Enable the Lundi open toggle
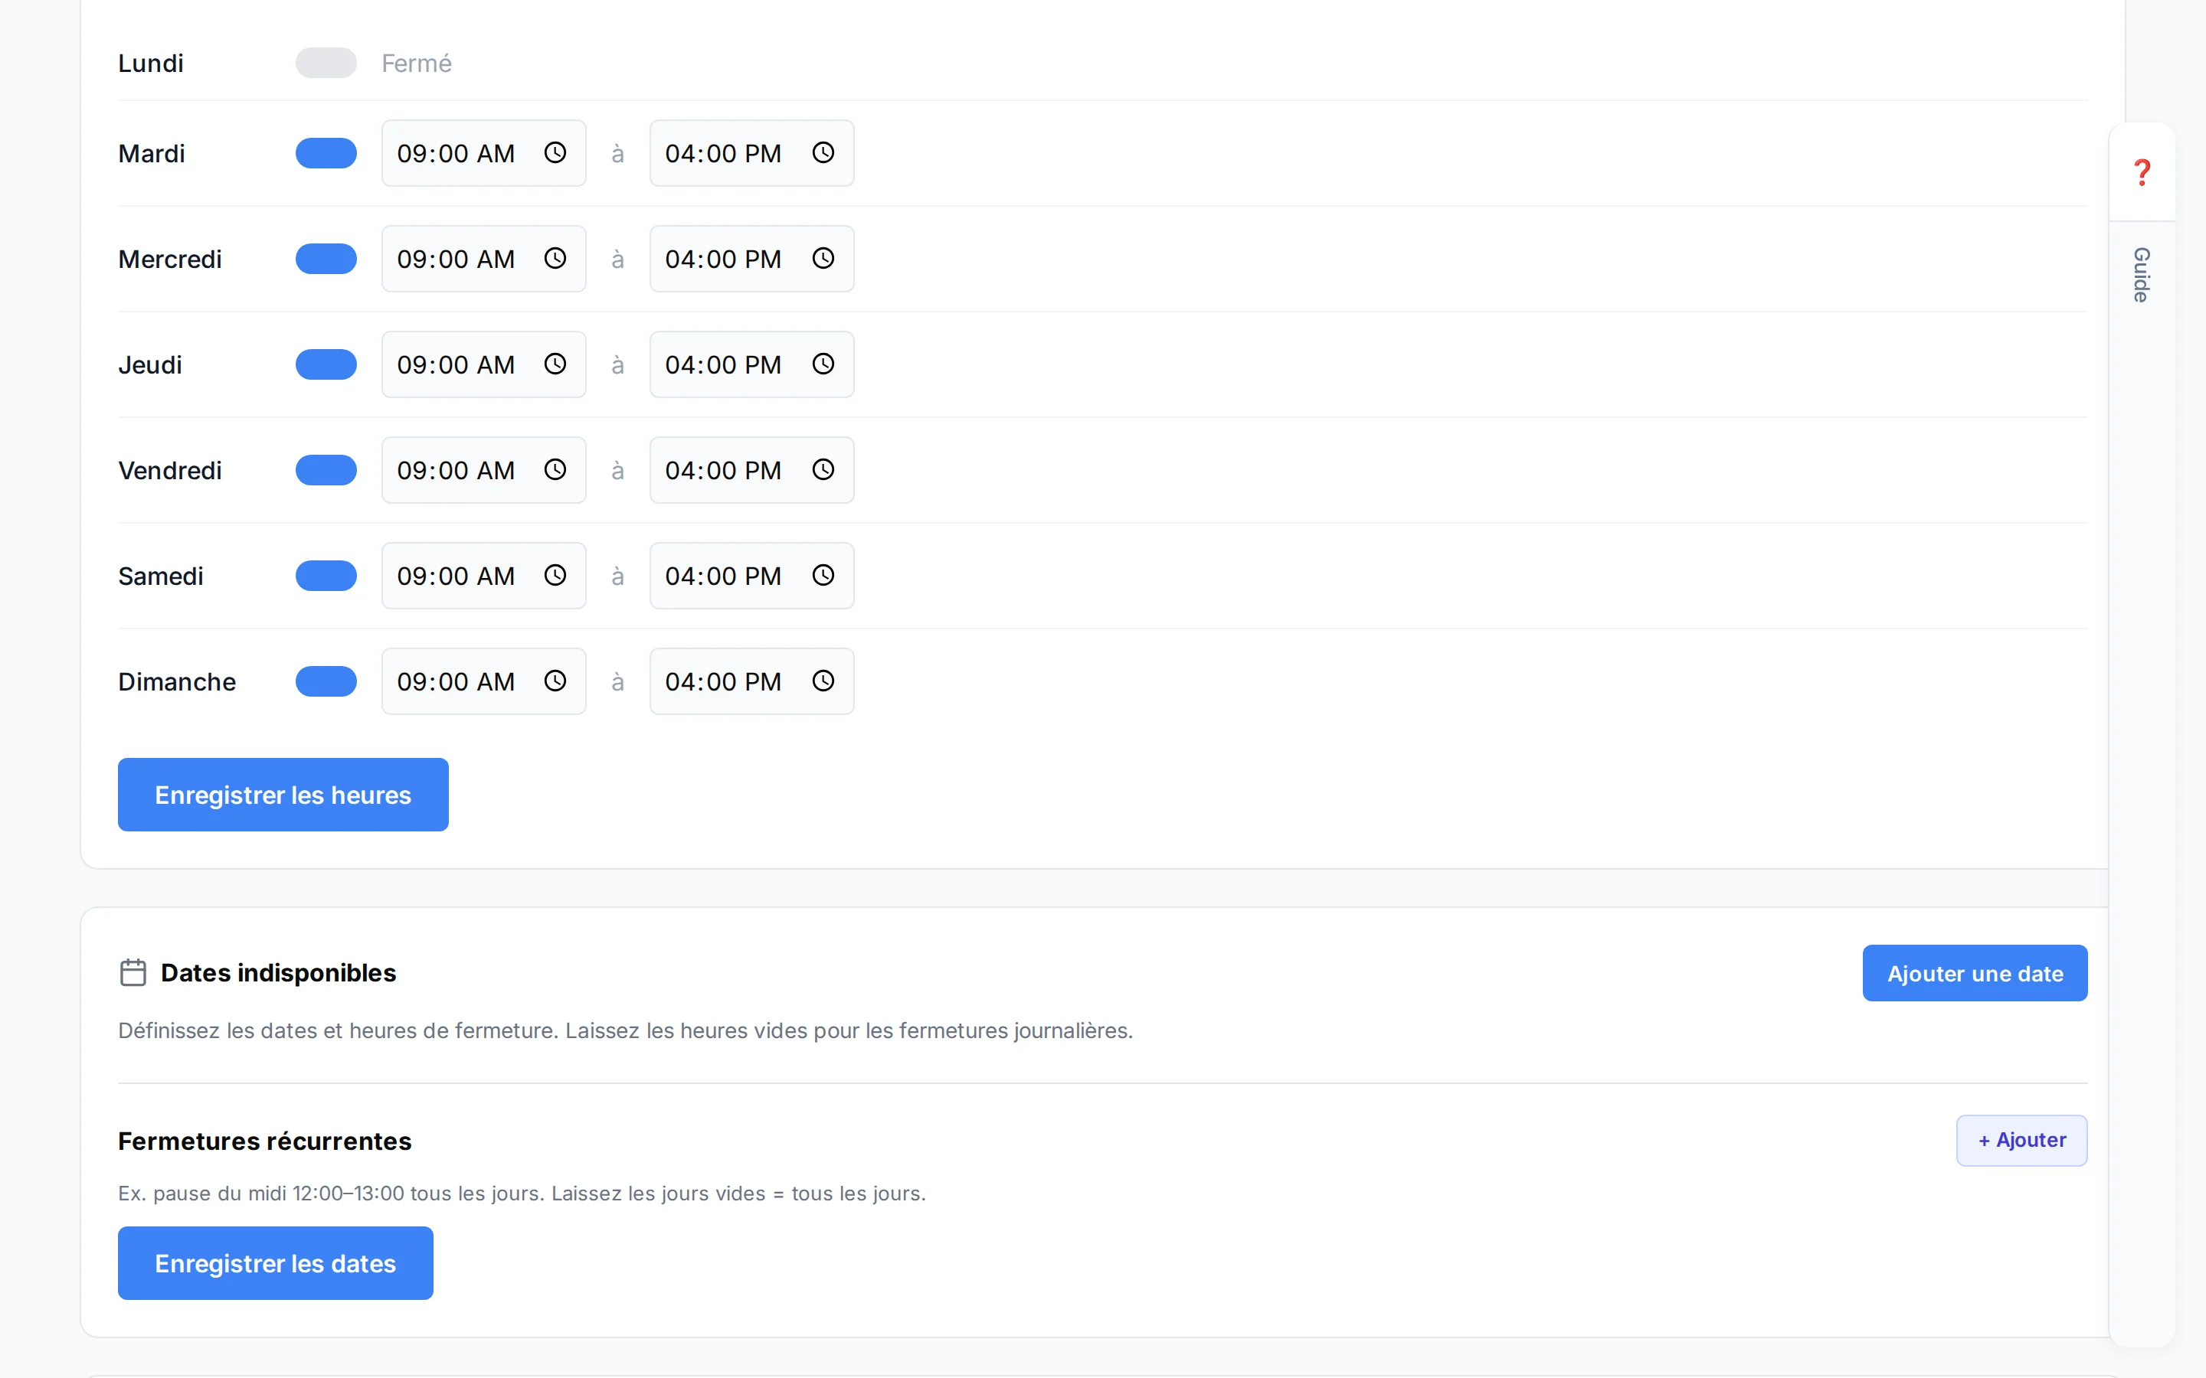The width and height of the screenshot is (2206, 1378). click(326, 63)
